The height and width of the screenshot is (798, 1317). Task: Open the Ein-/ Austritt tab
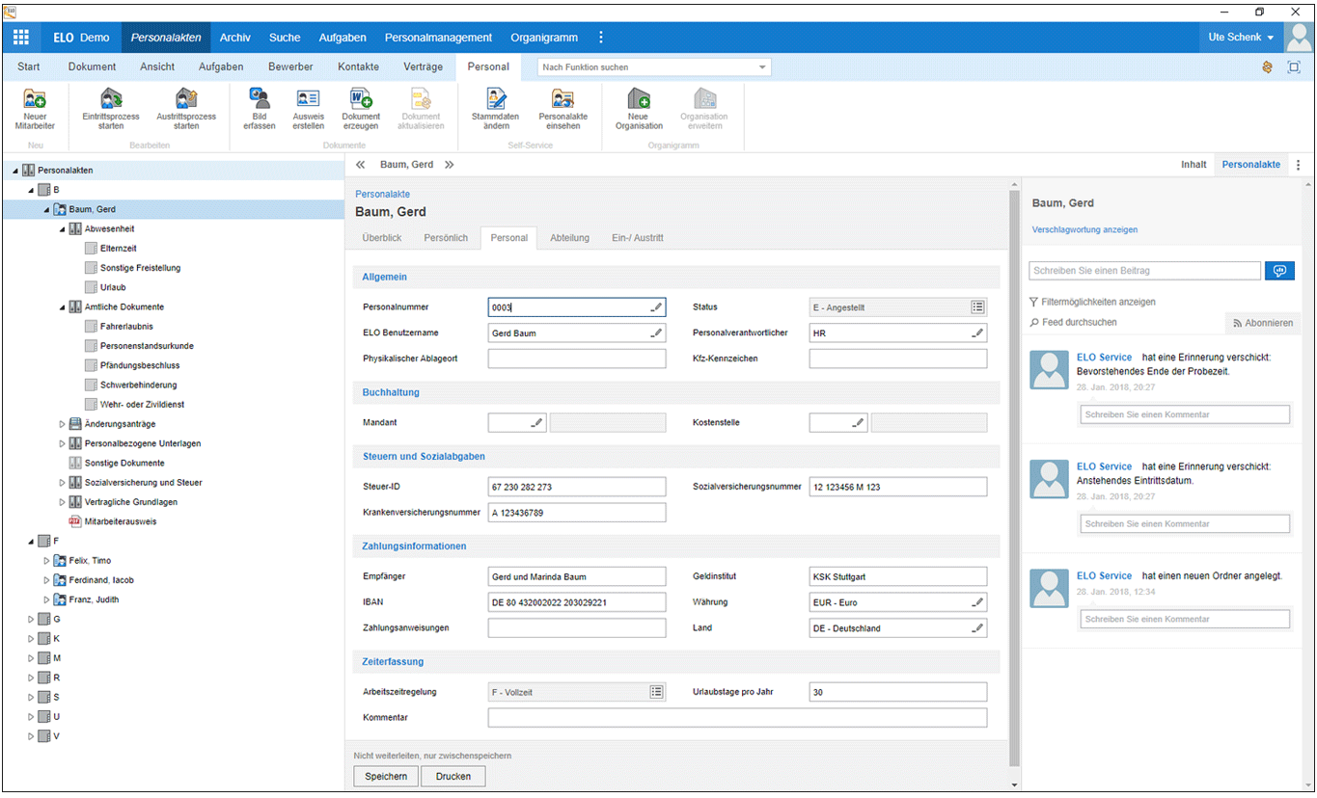pyautogui.click(x=638, y=237)
